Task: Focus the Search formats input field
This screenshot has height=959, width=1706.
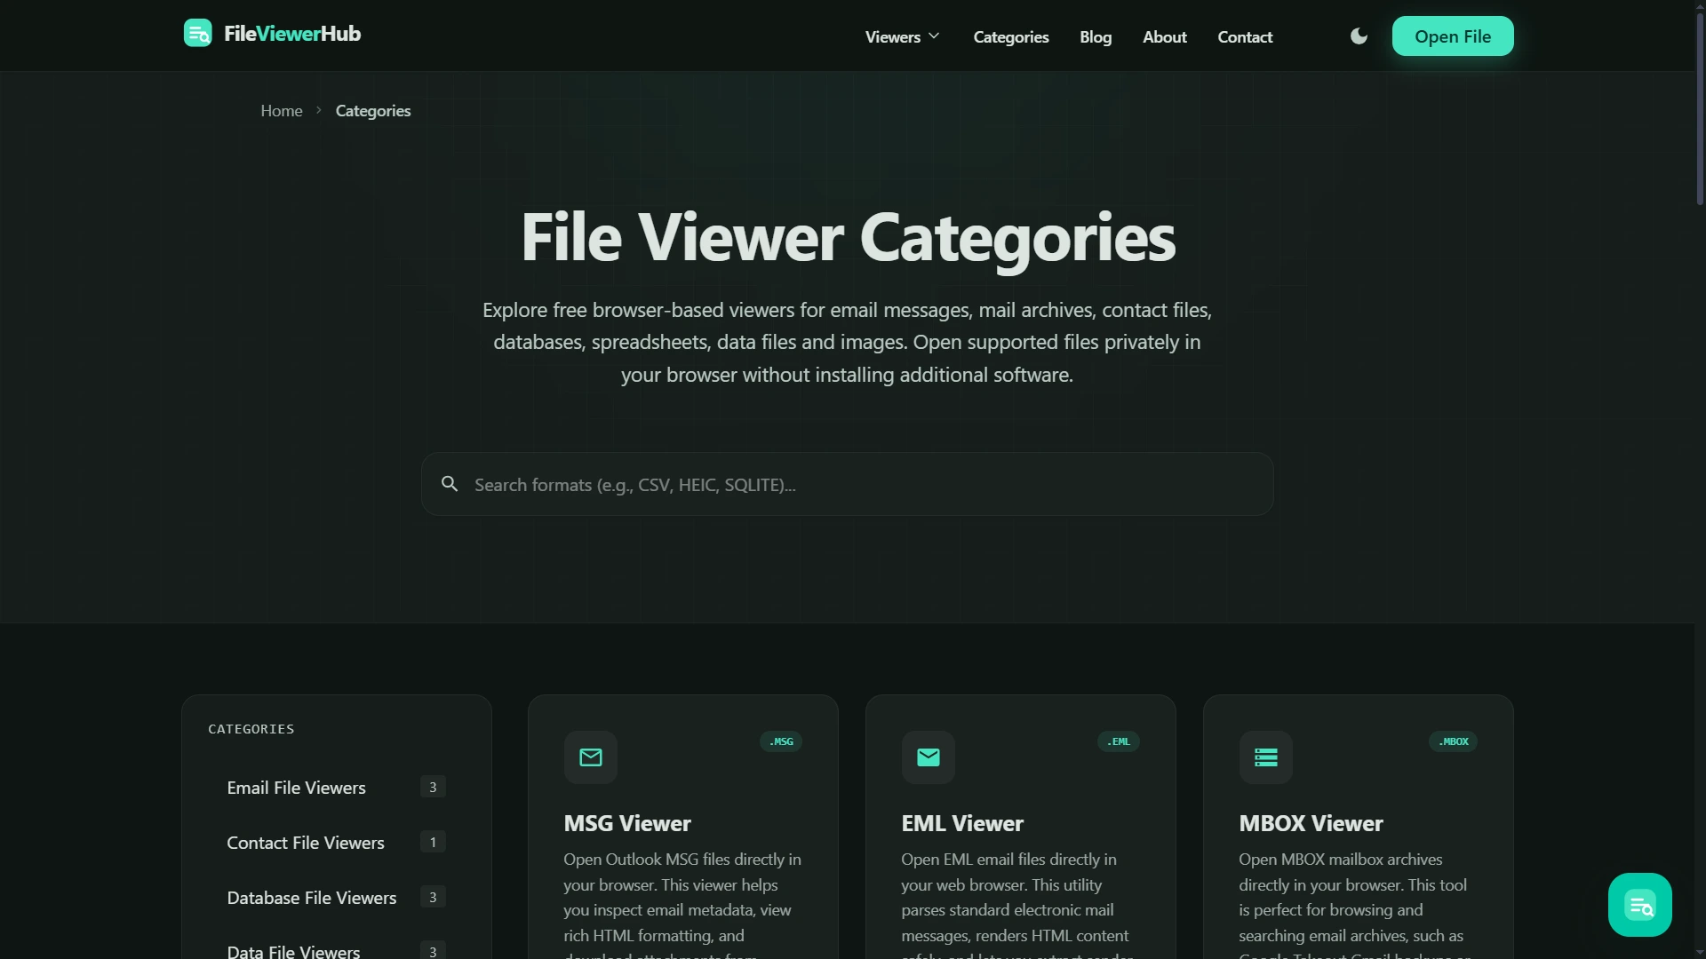Action: tap(847, 484)
